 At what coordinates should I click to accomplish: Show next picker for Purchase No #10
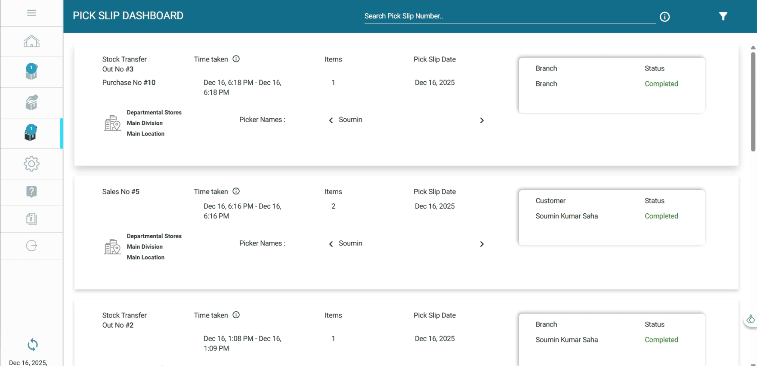[482, 120]
